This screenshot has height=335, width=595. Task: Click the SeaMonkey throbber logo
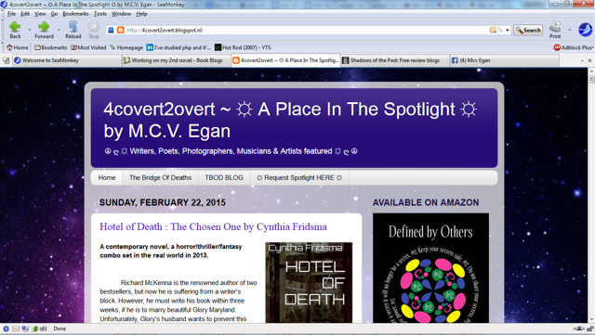(x=585, y=30)
